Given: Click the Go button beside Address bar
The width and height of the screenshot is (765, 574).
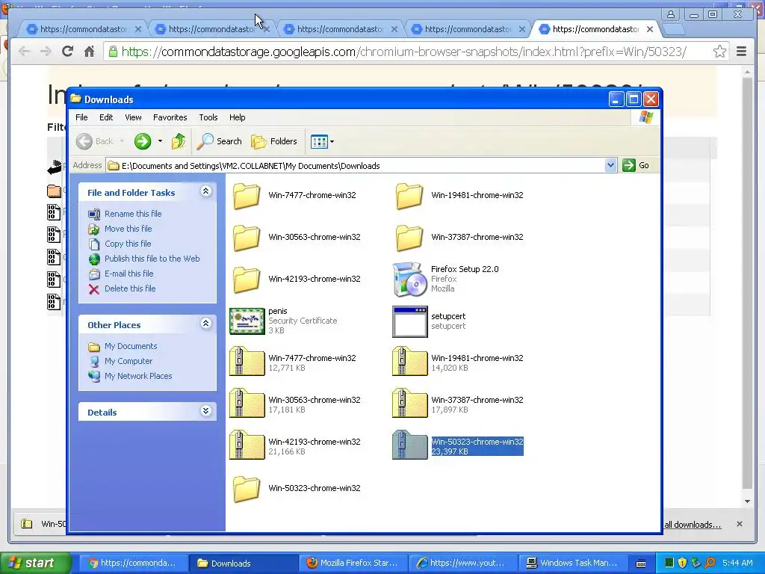Looking at the screenshot, I should (636, 165).
